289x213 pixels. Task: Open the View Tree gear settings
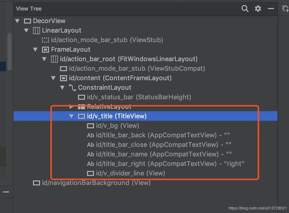(258, 8)
